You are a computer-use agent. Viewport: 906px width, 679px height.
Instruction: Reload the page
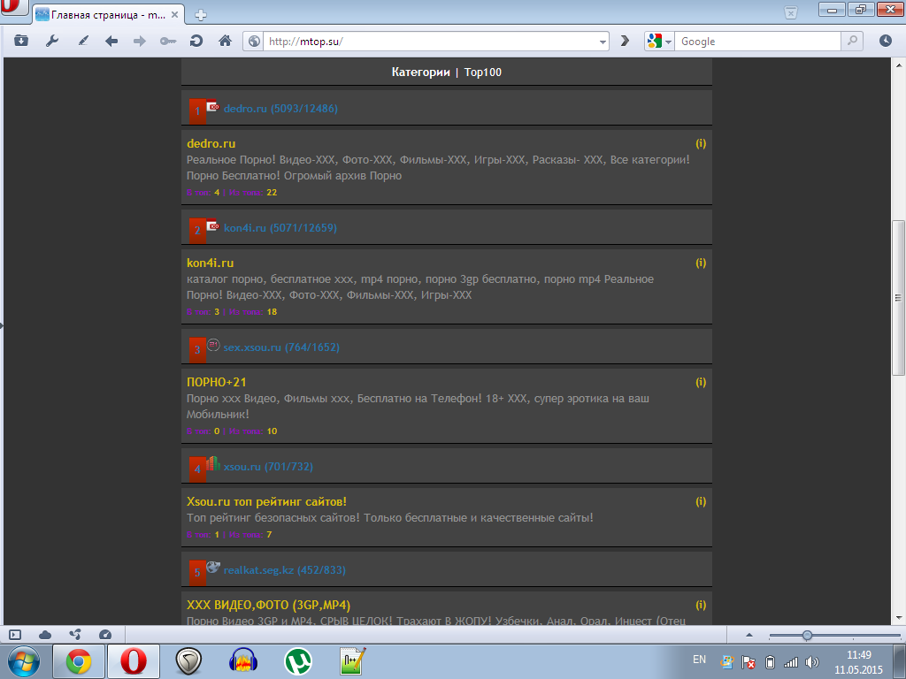tap(196, 41)
